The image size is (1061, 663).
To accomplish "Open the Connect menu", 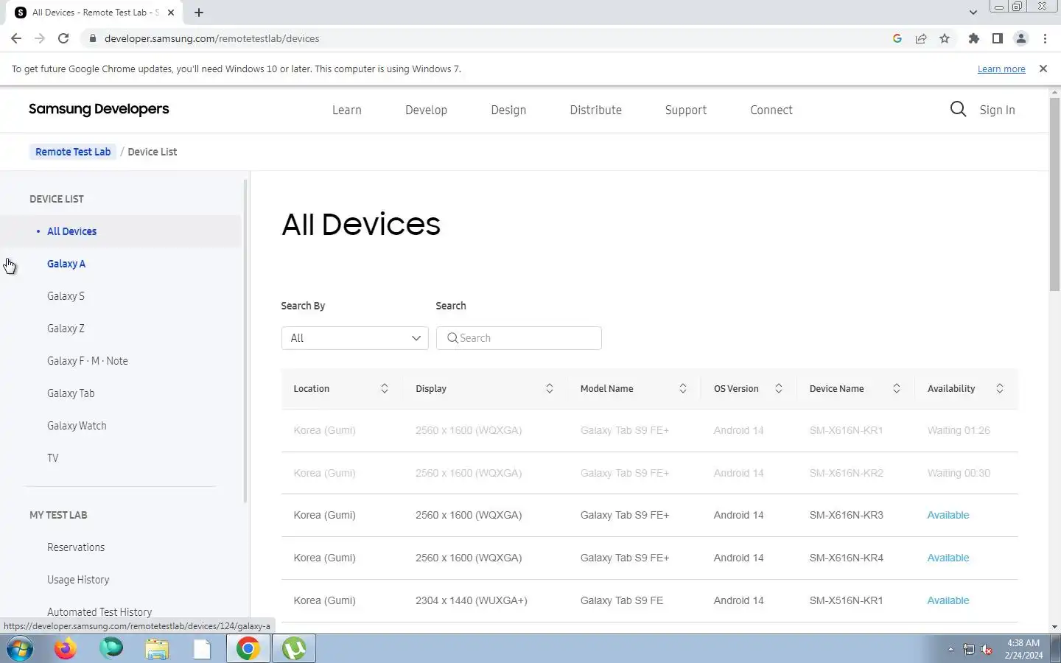I will 771,110.
